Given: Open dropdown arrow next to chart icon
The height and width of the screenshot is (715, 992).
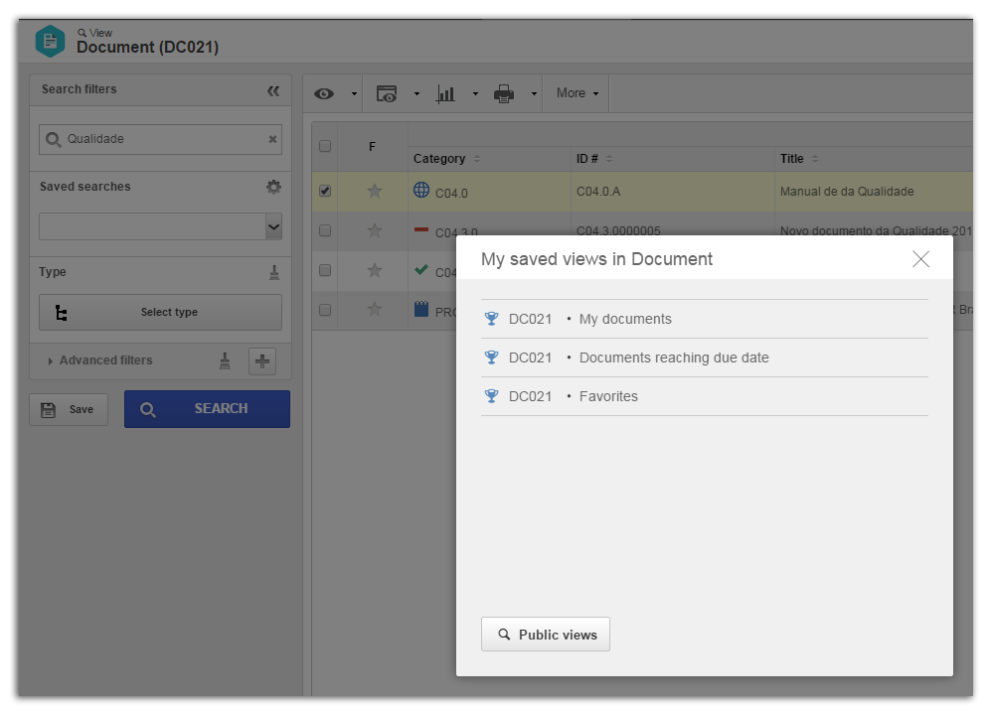Looking at the screenshot, I should tap(475, 94).
